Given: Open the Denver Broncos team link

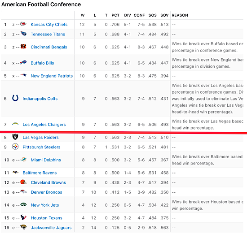Looking at the screenshot, I should (x=46, y=192).
